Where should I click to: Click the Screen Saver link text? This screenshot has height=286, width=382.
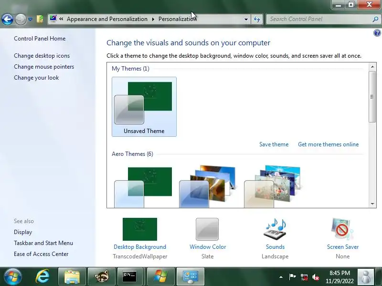(343, 247)
